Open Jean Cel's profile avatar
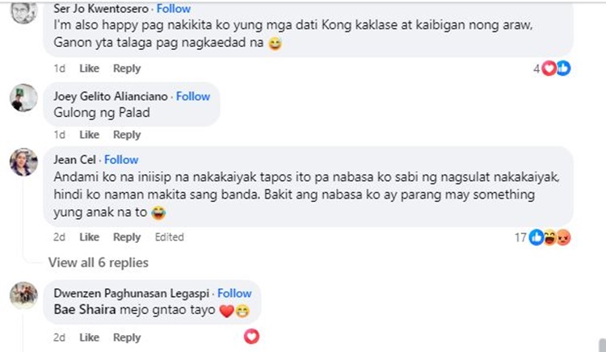The width and height of the screenshot is (606, 352). 23,161
